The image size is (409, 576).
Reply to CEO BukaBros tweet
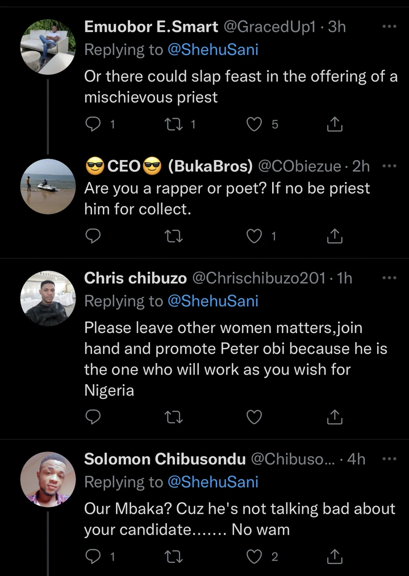93,236
